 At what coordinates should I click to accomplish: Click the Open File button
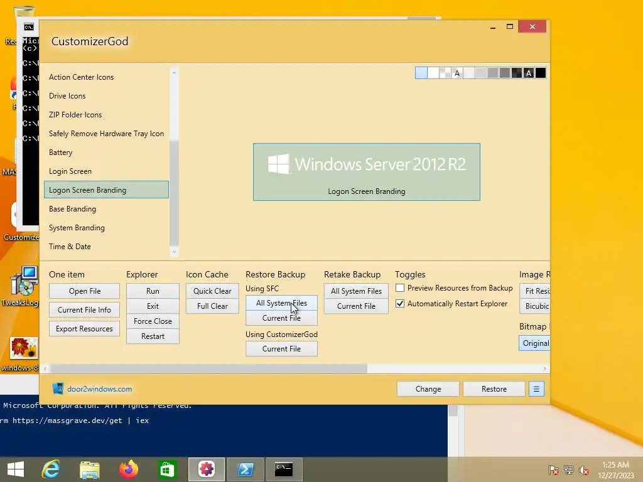click(x=85, y=291)
